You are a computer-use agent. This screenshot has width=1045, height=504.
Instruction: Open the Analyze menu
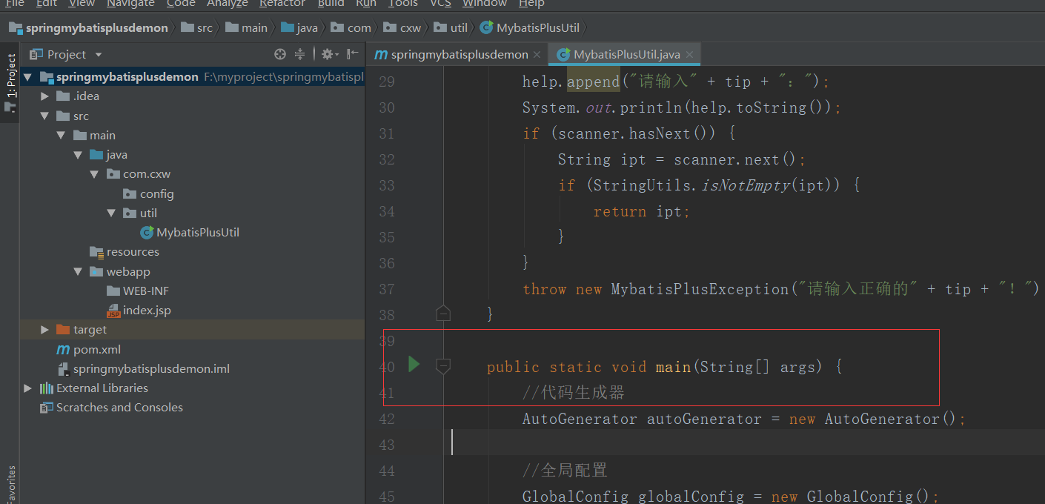tap(227, 4)
